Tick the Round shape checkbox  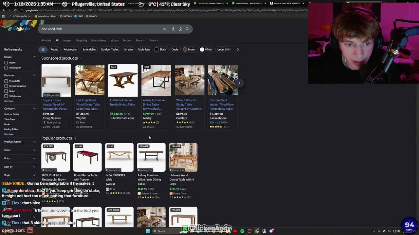coord(6,63)
